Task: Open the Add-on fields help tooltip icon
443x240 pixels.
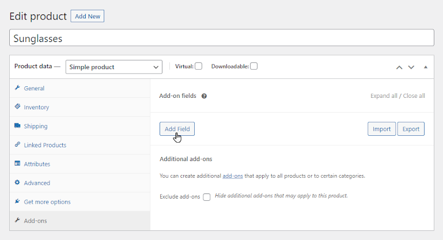Action: pyautogui.click(x=204, y=96)
